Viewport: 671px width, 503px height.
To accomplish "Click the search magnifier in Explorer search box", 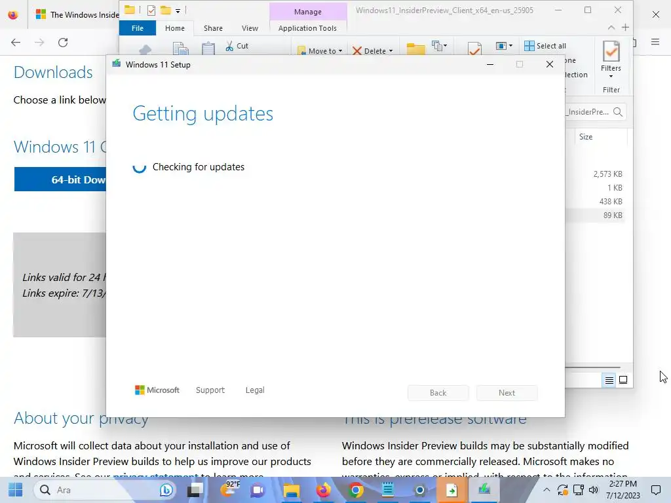I will (x=617, y=112).
